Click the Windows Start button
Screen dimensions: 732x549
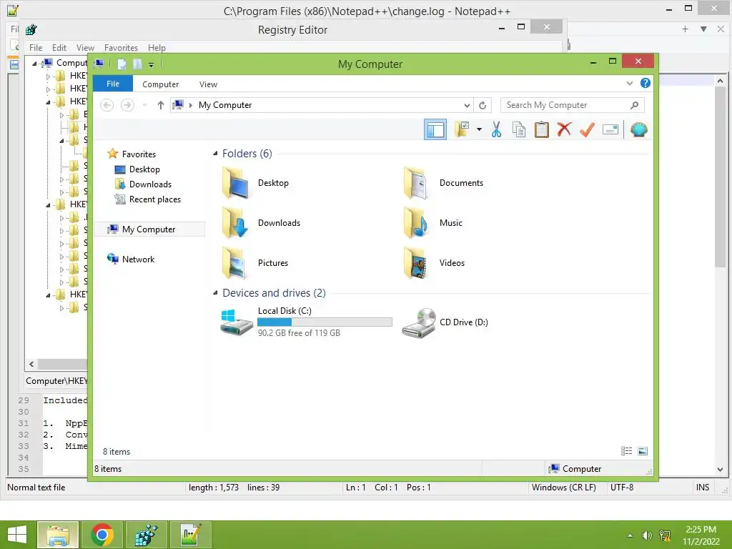pyautogui.click(x=17, y=535)
